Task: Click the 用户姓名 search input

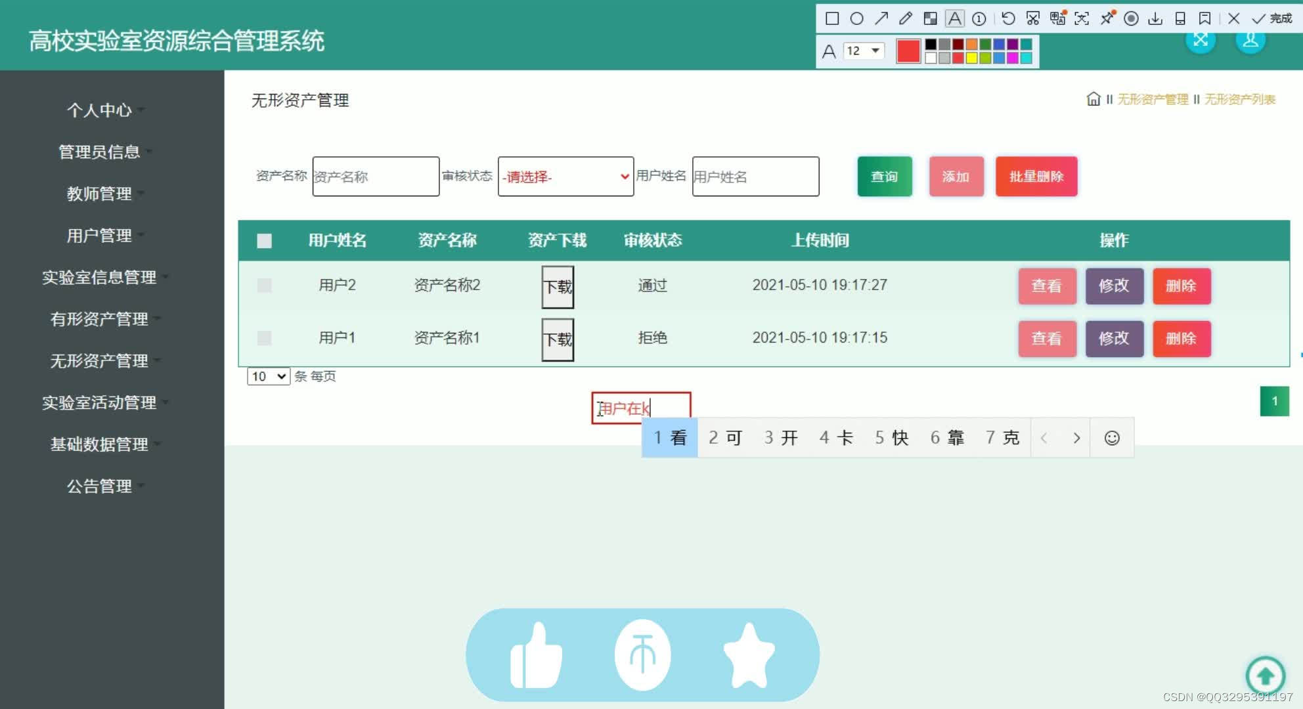Action: coord(755,177)
